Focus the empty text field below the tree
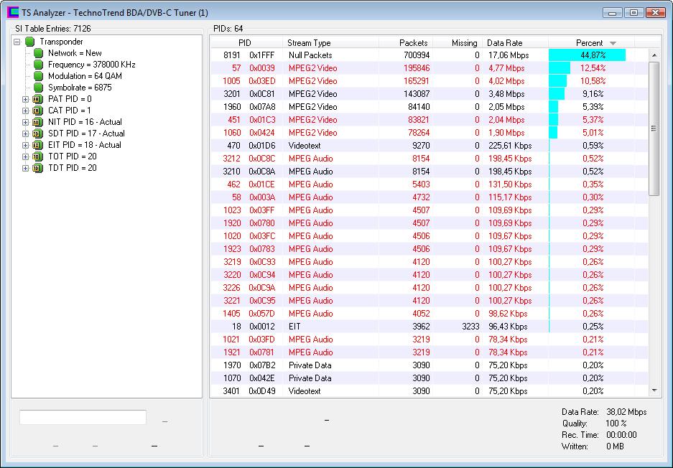 (83, 417)
